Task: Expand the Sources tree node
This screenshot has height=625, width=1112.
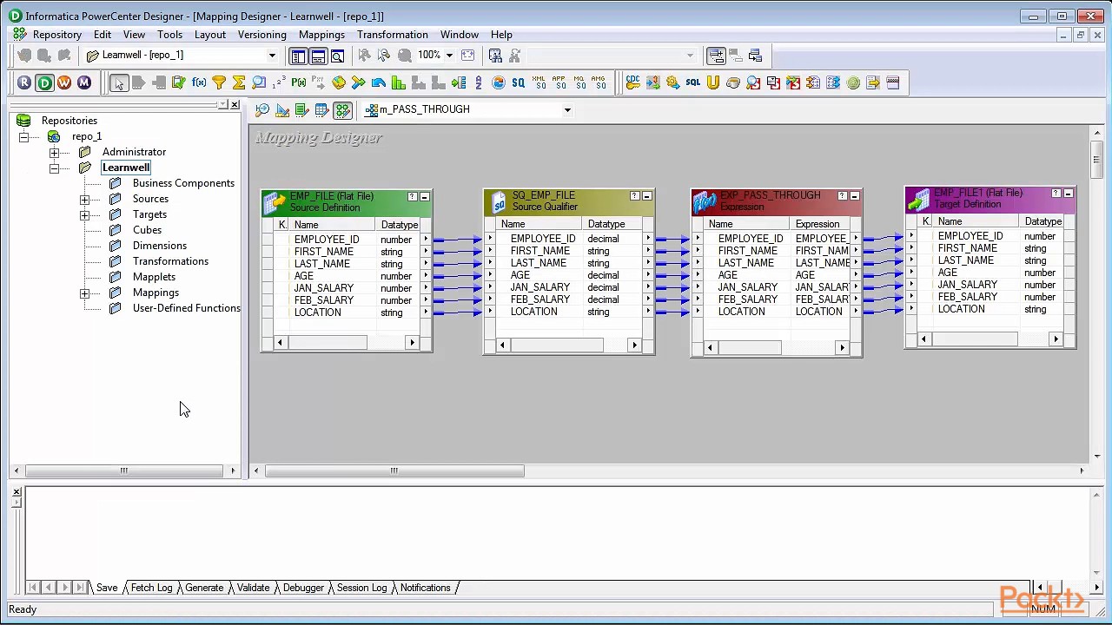Action: pyautogui.click(x=84, y=200)
